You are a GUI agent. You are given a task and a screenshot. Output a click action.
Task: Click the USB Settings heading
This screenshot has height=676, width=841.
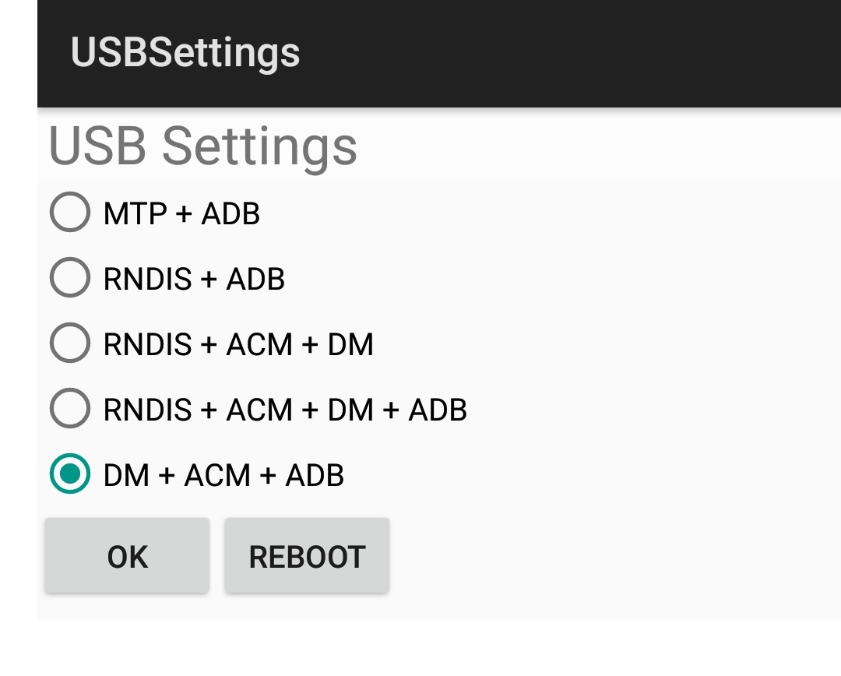point(203,147)
